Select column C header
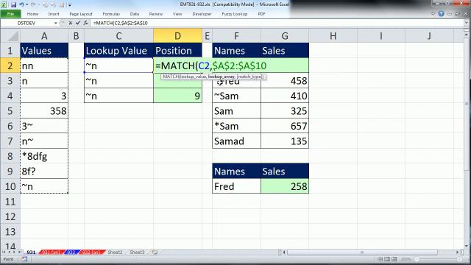The image size is (471, 265). pyautogui.click(x=118, y=36)
